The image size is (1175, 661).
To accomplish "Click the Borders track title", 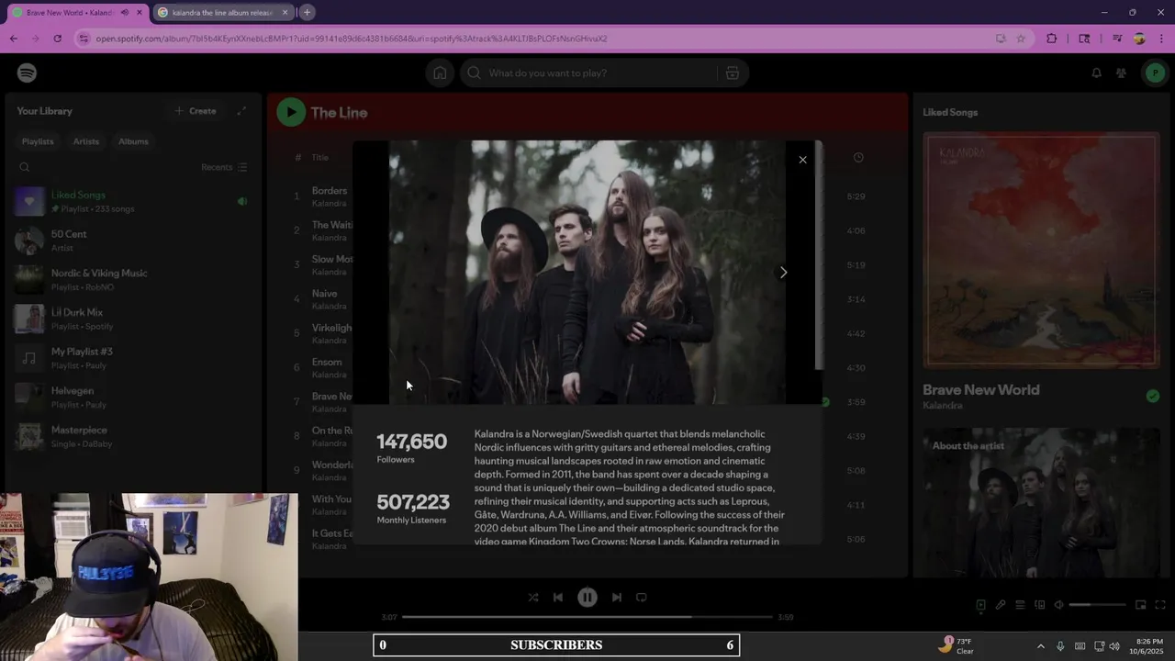I will pos(330,191).
